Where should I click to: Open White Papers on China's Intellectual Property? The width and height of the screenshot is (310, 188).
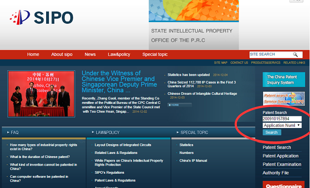click(129, 163)
